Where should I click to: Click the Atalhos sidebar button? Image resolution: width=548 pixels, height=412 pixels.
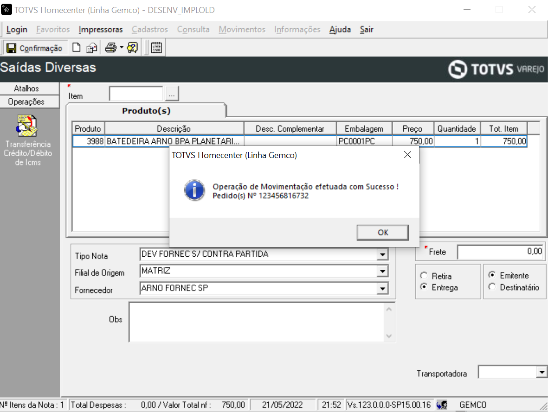pyautogui.click(x=30, y=89)
